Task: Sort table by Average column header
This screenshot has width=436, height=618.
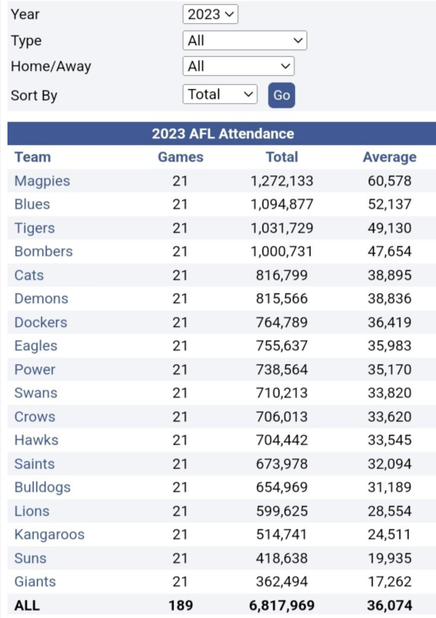Action: 390,157
